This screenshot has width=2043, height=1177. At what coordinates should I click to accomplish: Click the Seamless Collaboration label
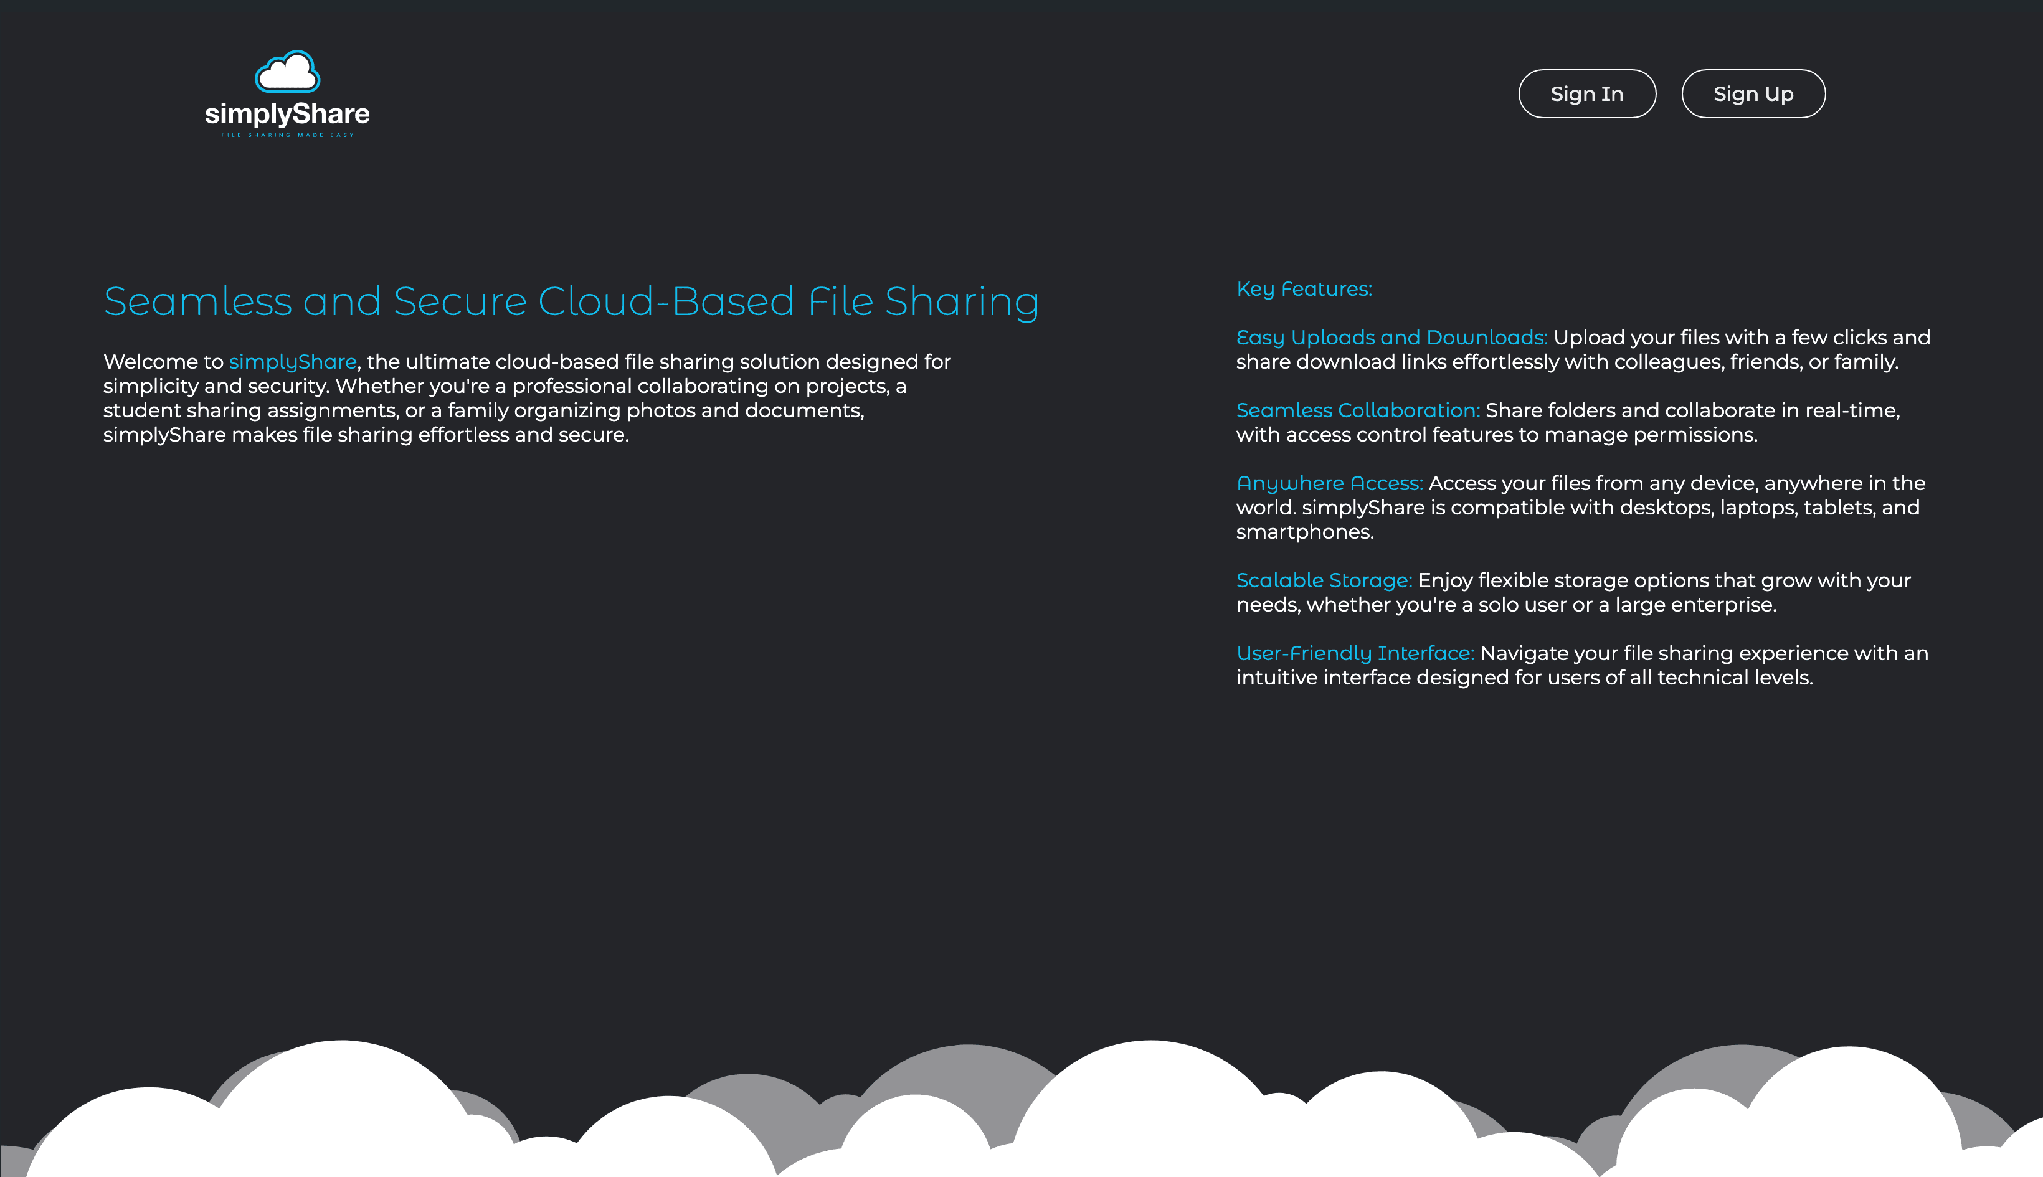1357,410
